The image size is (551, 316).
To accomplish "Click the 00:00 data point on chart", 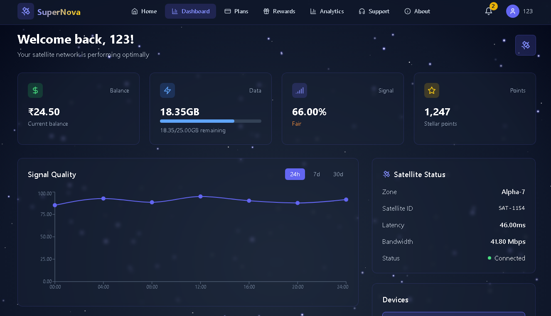I will [x=55, y=205].
